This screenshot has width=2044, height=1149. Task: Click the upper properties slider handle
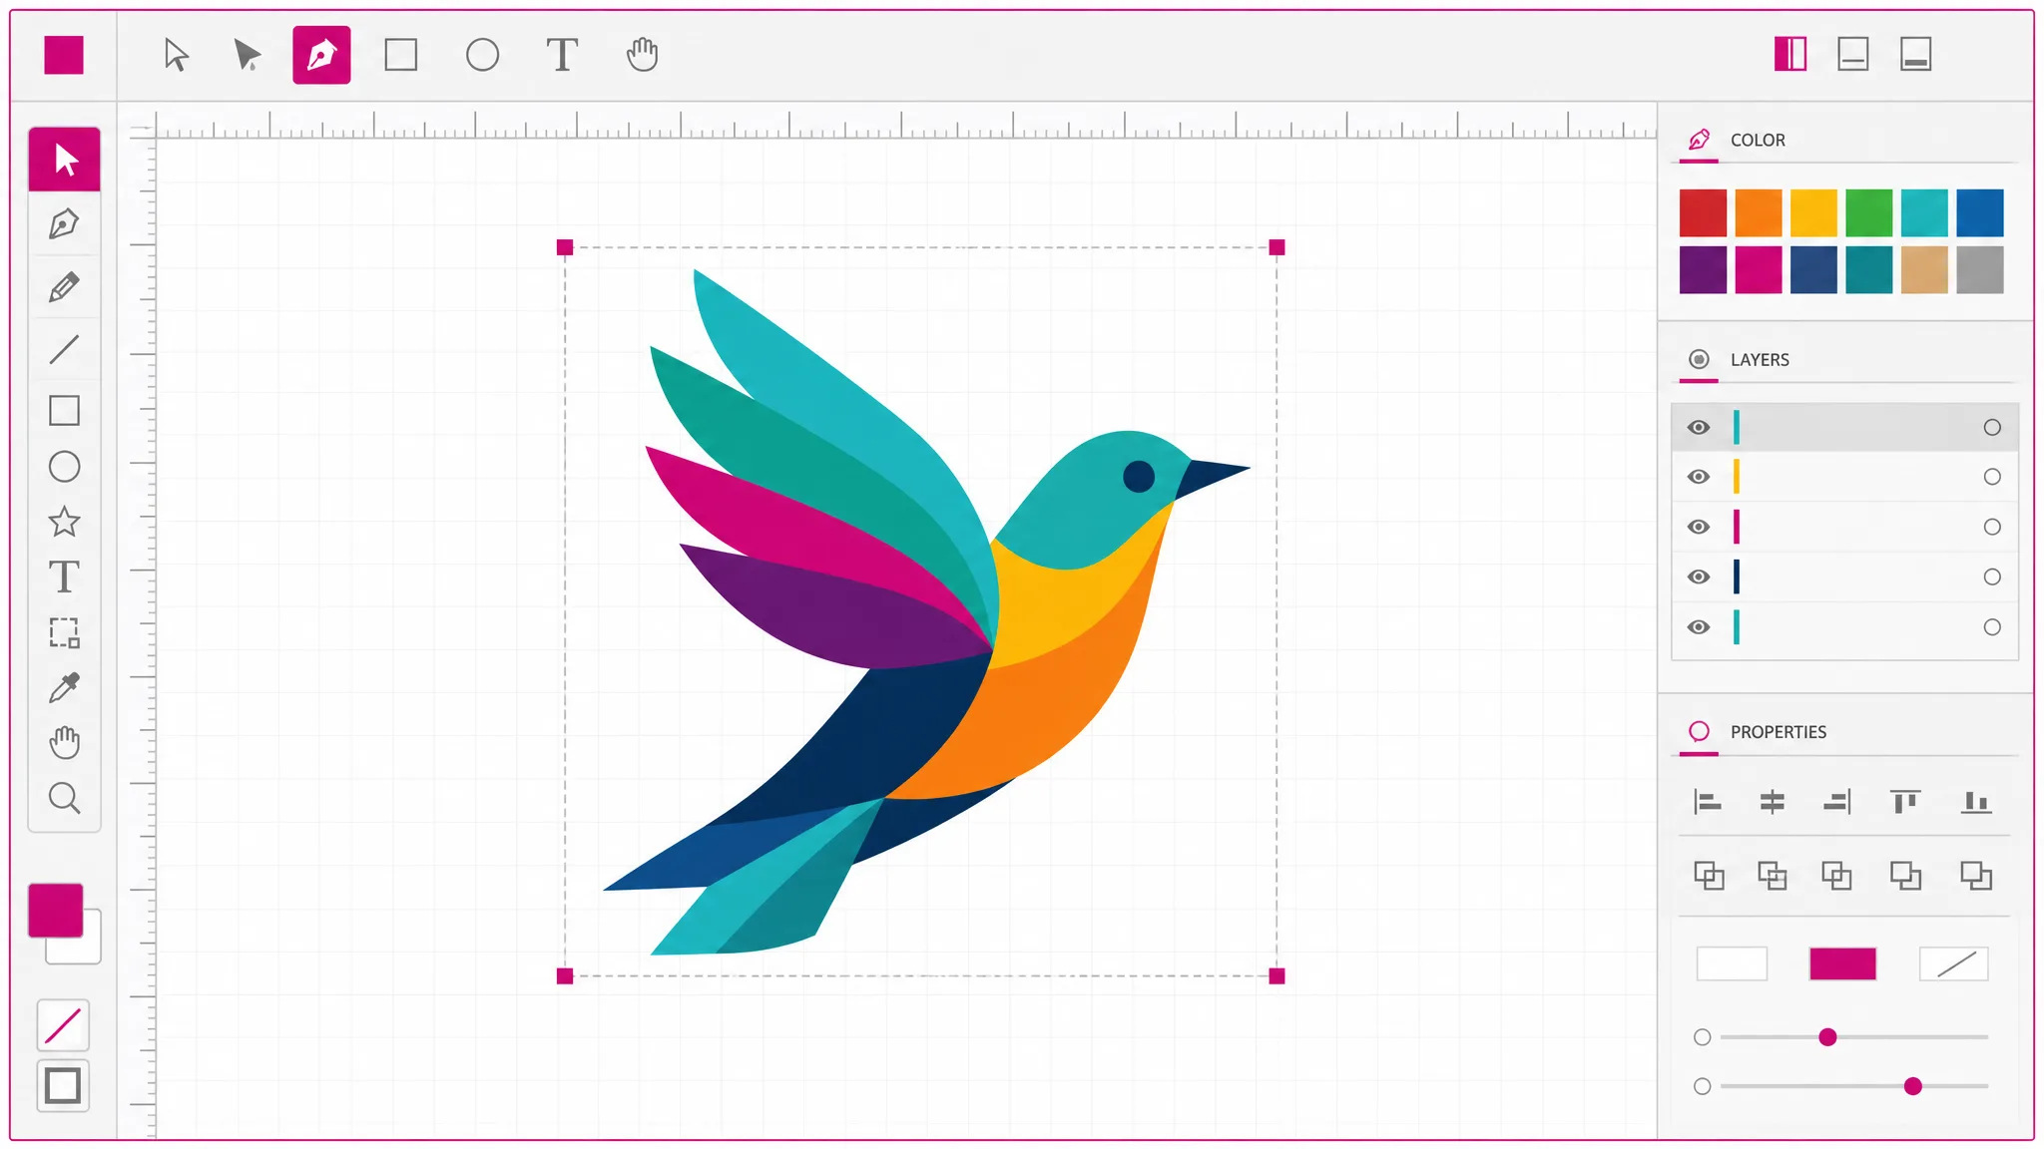pos(1827,1037)
